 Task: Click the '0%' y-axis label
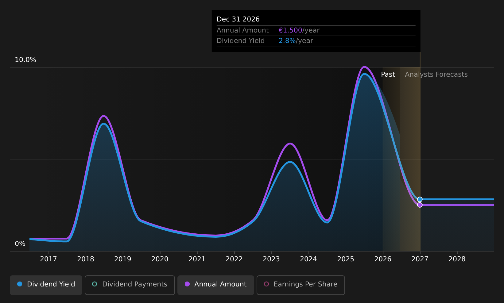pyautogui.click(x=20, y=244)
